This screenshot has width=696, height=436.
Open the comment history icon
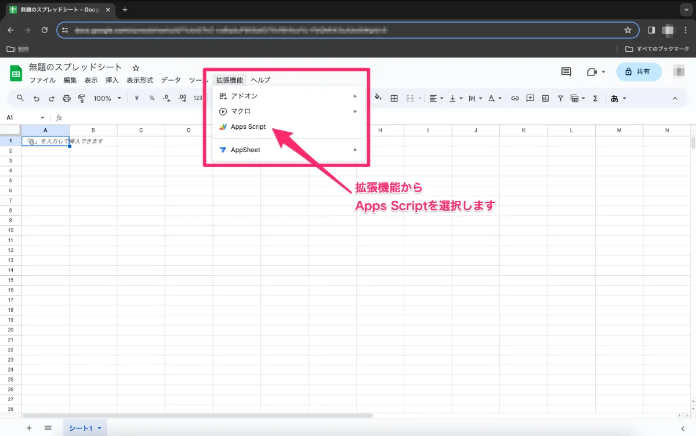566,71
